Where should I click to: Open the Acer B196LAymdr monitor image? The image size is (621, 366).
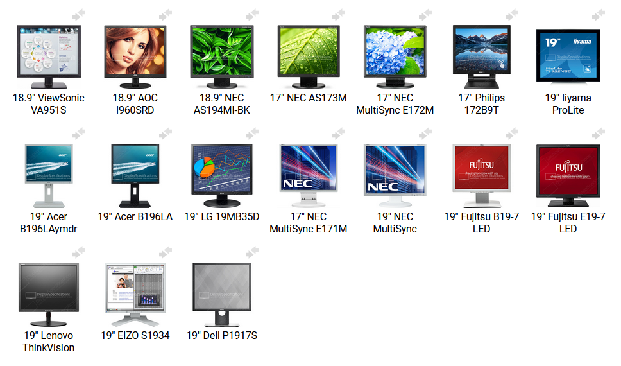49,176
